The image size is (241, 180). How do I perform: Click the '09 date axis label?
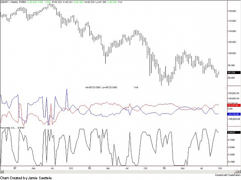[164, 168]
